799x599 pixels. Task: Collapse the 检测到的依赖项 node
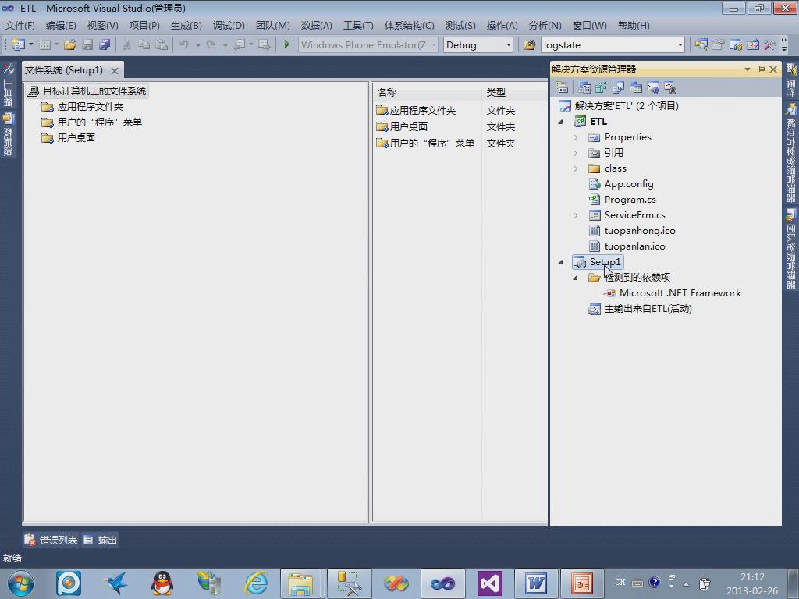click(x=575, y=278)
